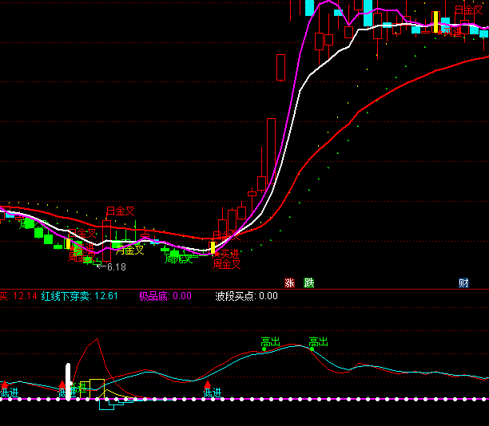
Task: Click the top-right red 日金叉 signal
Action: (x=469, y=10)
